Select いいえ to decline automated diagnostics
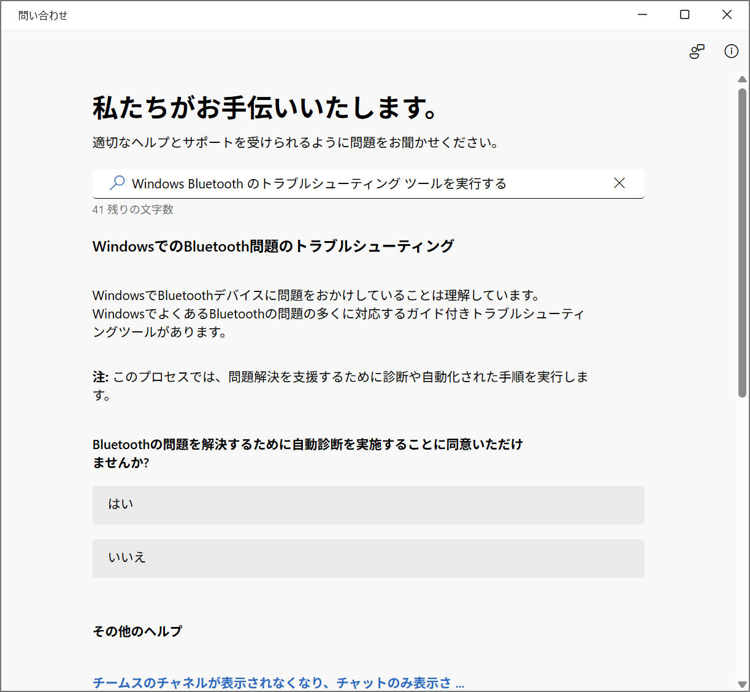750x692 pixels. (368, 558)
